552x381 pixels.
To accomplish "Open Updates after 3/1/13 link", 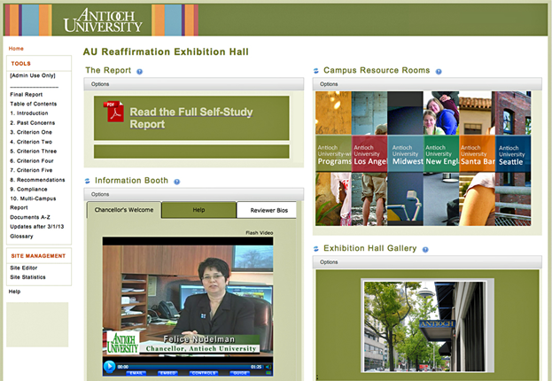I will (x=37, y=227).
